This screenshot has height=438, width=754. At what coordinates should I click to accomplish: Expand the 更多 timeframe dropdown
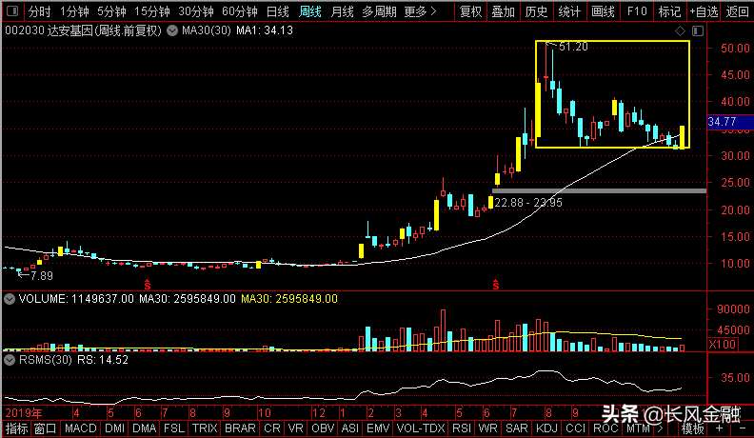coord(420,12)
